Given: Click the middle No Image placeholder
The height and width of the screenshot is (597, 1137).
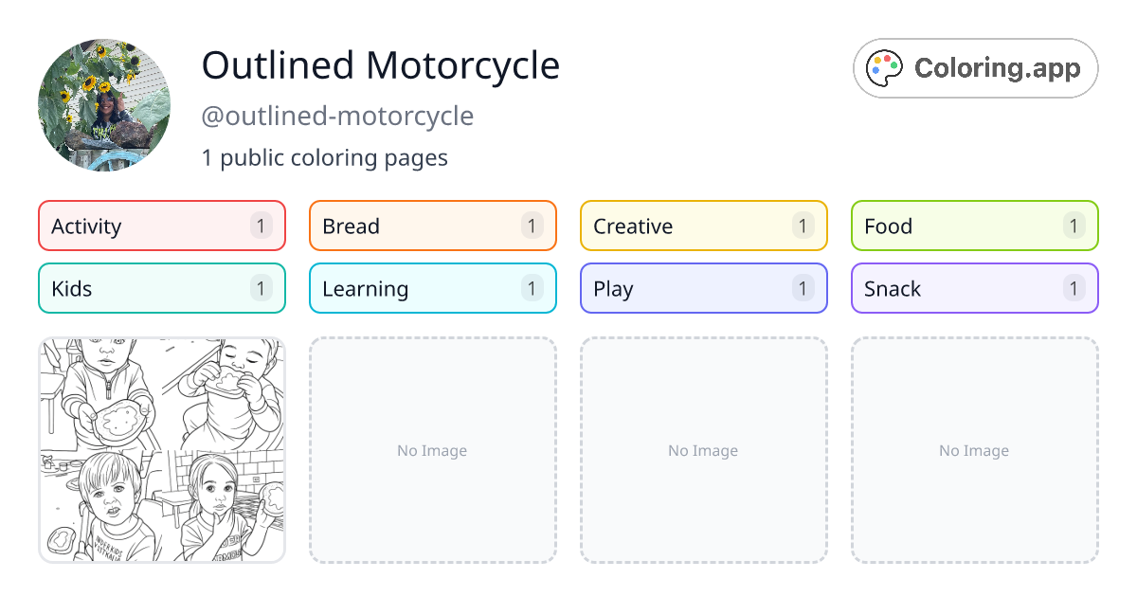Looking at the screenshot, I should [x=703, y=450].
